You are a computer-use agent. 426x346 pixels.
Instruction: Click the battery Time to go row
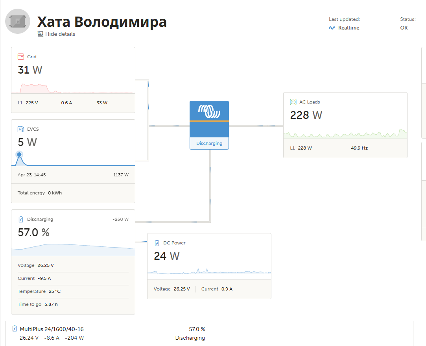(x=73, y=304)
